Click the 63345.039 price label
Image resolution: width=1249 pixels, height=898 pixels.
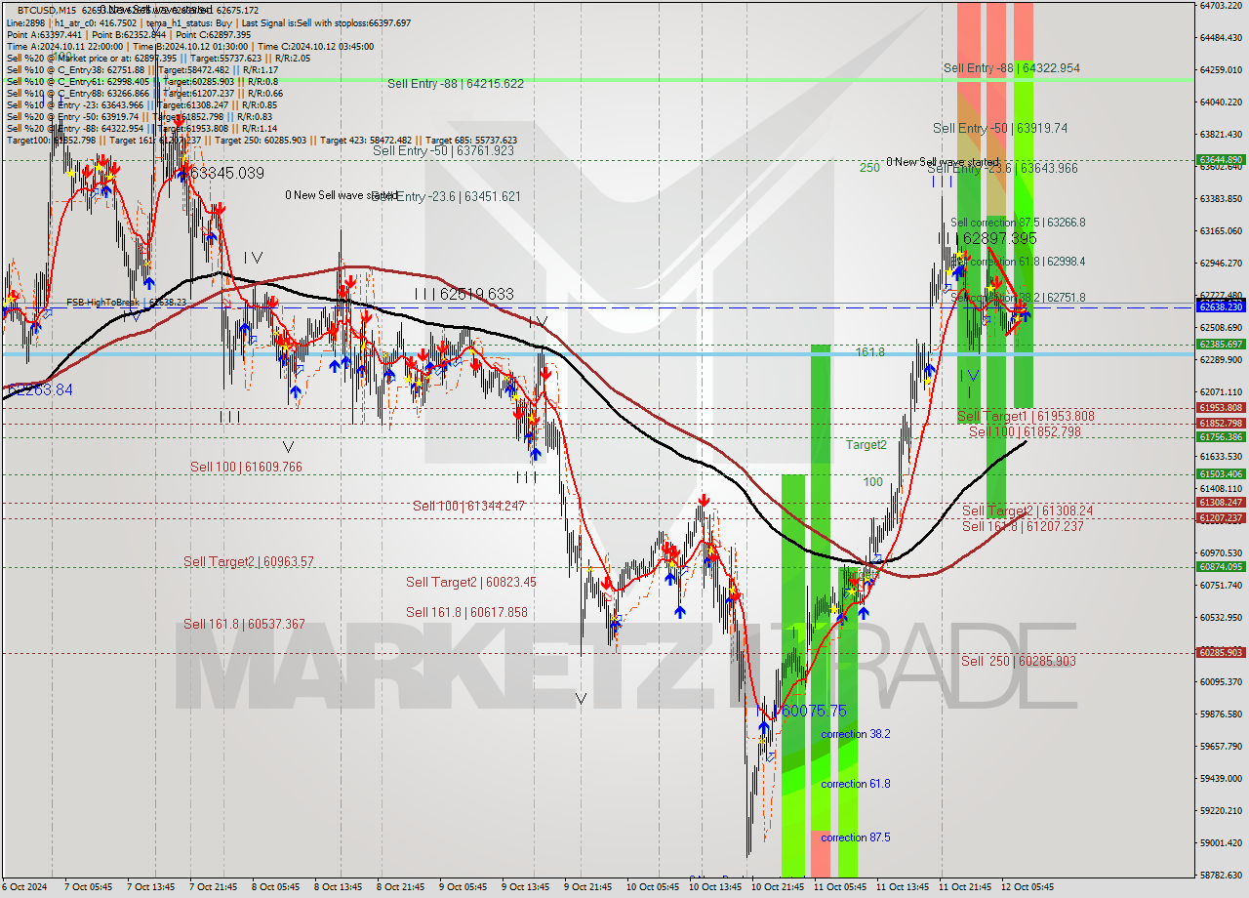[227, 173]
